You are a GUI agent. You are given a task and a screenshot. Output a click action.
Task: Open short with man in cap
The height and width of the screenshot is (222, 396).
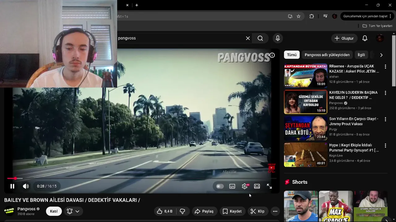[x=301, y=206]
